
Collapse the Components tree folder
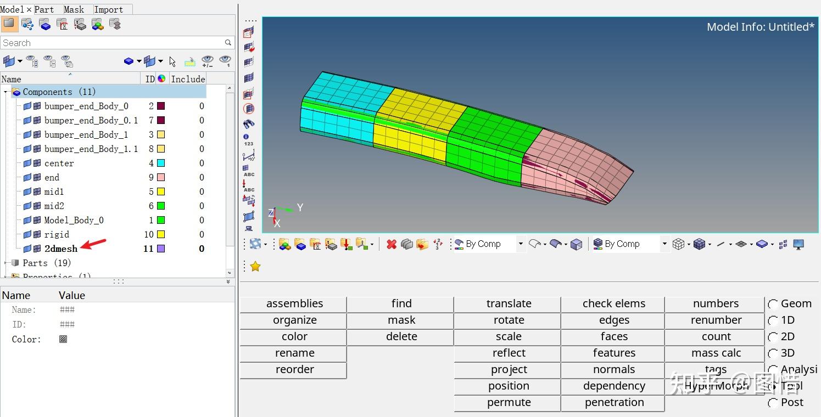[x=5, y=92]
